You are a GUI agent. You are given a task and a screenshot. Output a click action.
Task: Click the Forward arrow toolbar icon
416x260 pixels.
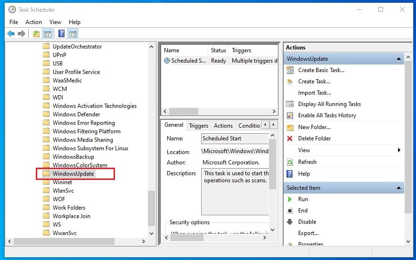[x=22, y=34]
